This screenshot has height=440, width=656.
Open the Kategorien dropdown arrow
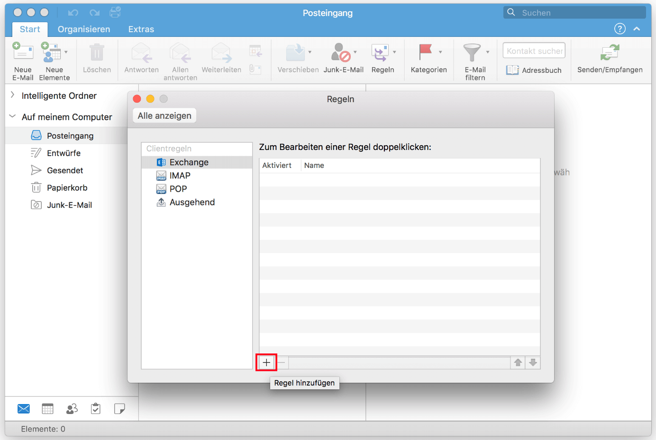click(440, 52)
